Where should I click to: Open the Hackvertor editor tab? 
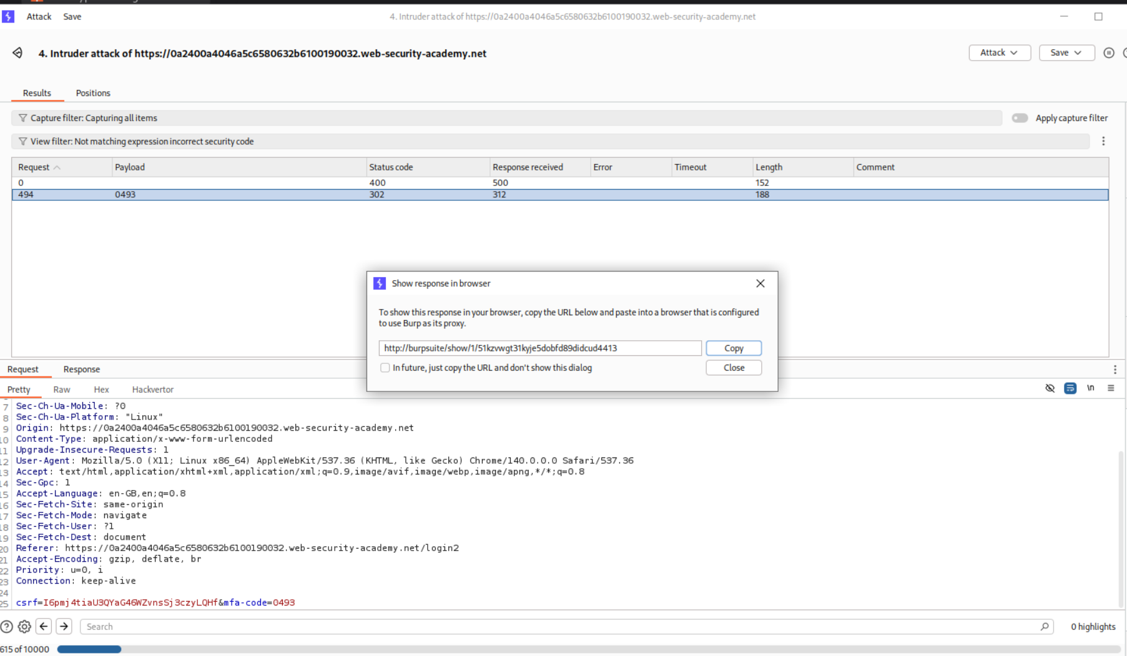(152, 389)
